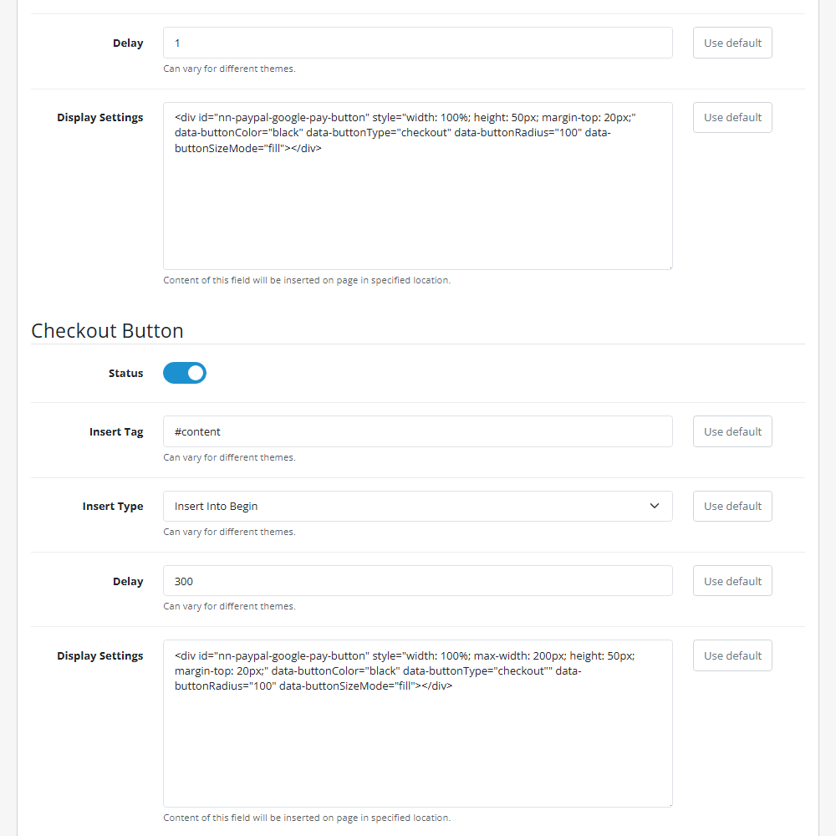
Task: Click the chevron on Insert Into Begin selector
Action: click(x=655, y=506)
